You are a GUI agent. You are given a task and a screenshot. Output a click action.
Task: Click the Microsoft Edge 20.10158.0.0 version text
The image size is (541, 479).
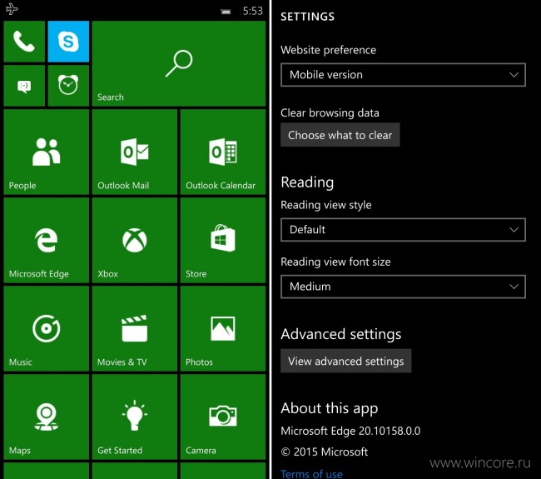(350, 431)
